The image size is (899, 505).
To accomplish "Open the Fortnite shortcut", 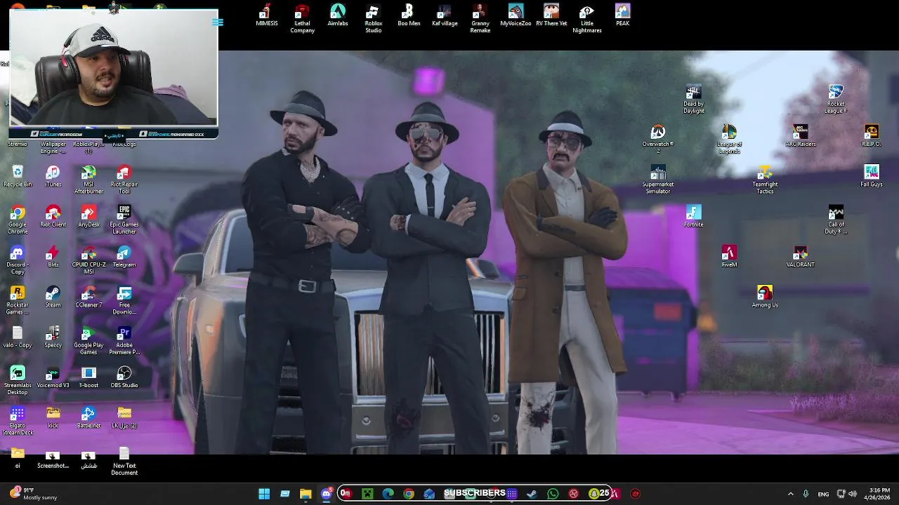I will [693, 216].
